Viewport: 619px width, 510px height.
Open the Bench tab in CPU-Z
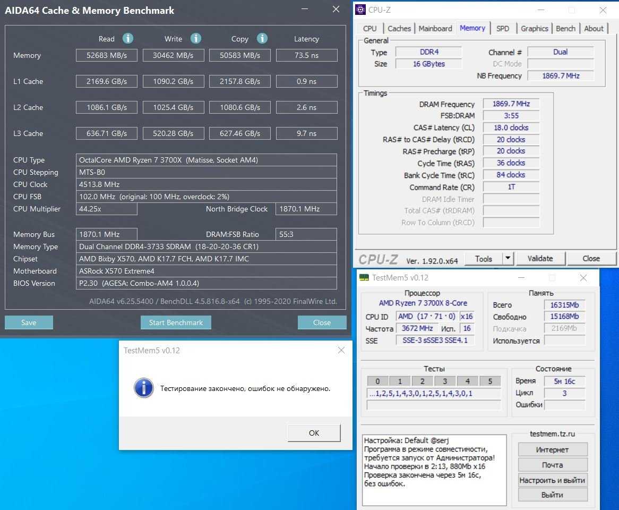point(565,29)
